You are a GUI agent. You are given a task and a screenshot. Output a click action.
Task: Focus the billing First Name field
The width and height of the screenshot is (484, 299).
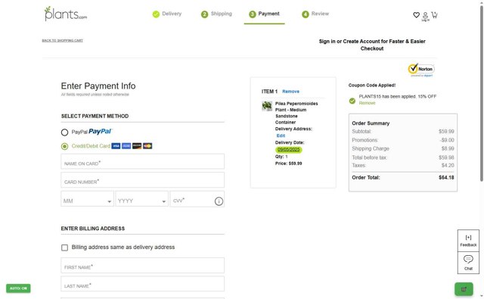point(143,266)
